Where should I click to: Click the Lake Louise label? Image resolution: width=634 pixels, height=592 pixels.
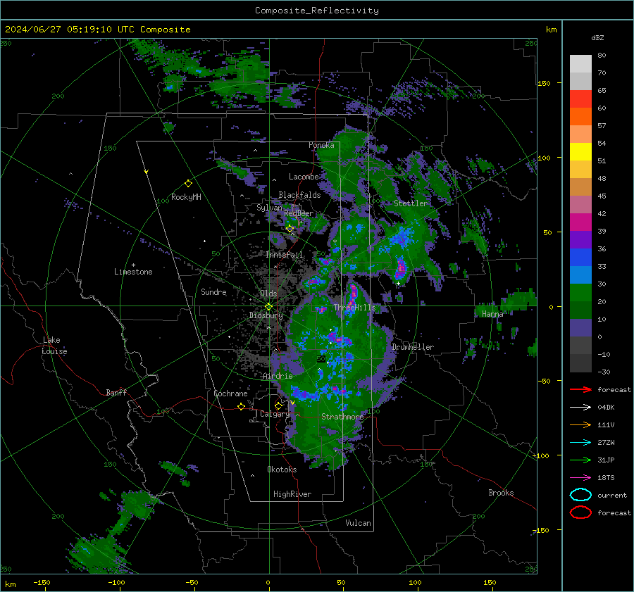[x=54, y=346]
